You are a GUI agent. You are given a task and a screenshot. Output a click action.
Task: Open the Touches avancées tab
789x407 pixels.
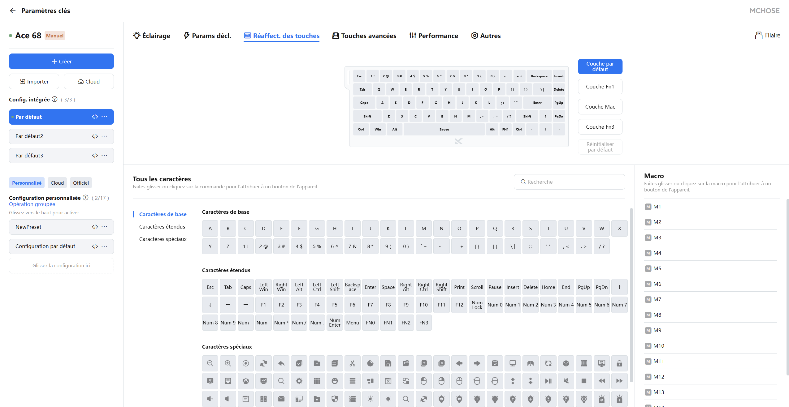(364, 36)
